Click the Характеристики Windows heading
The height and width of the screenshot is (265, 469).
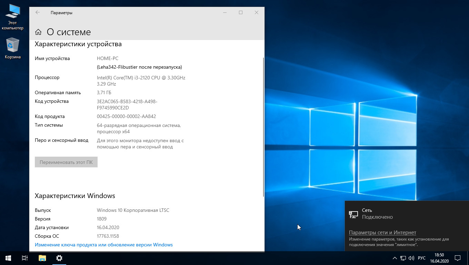[75, 196]
